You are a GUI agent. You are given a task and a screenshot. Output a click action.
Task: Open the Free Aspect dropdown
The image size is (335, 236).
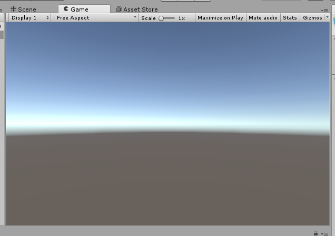(x=96, y=18)
